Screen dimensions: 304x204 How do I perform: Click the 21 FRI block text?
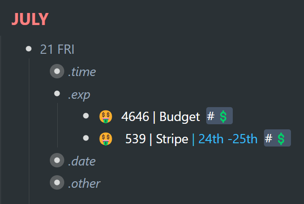57,49
